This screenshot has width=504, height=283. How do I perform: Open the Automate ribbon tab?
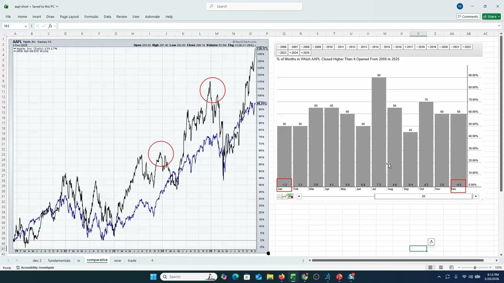coord(152,17)
